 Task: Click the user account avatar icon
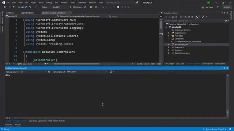coord(208,3)
